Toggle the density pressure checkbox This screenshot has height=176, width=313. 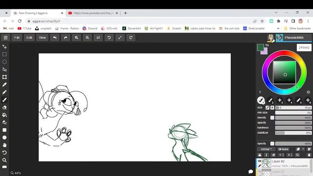click(272, 118)
